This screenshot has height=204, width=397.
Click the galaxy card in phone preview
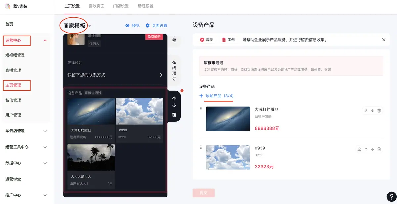[x=91, y=120]
